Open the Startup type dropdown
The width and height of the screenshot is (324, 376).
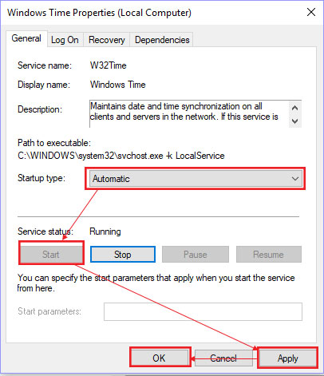[x=196, y=179]
